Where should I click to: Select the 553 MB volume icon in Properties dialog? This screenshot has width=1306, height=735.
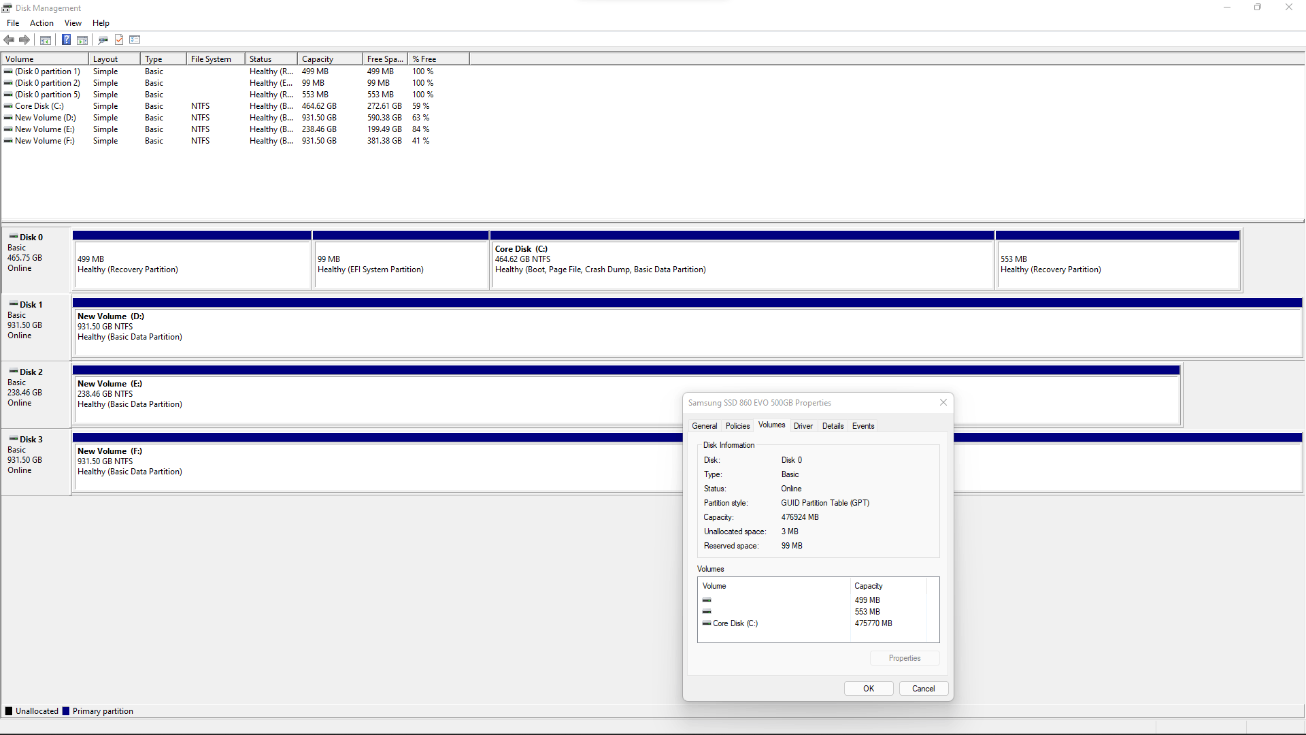707,612
